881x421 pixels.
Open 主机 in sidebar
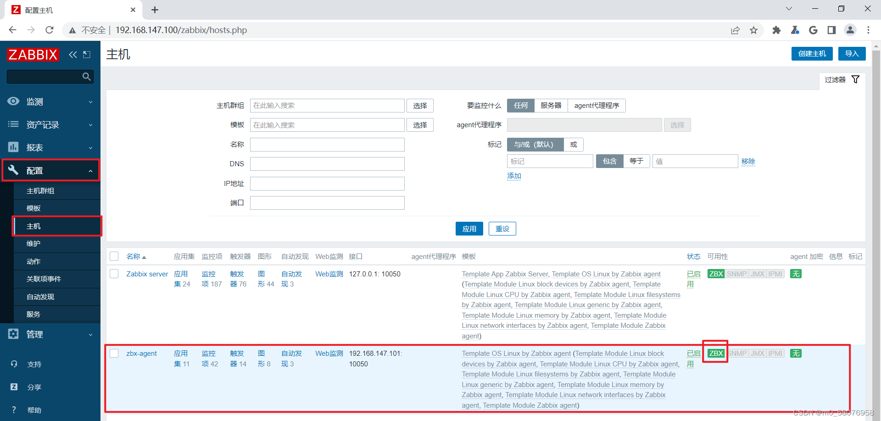tap(57, 226)
